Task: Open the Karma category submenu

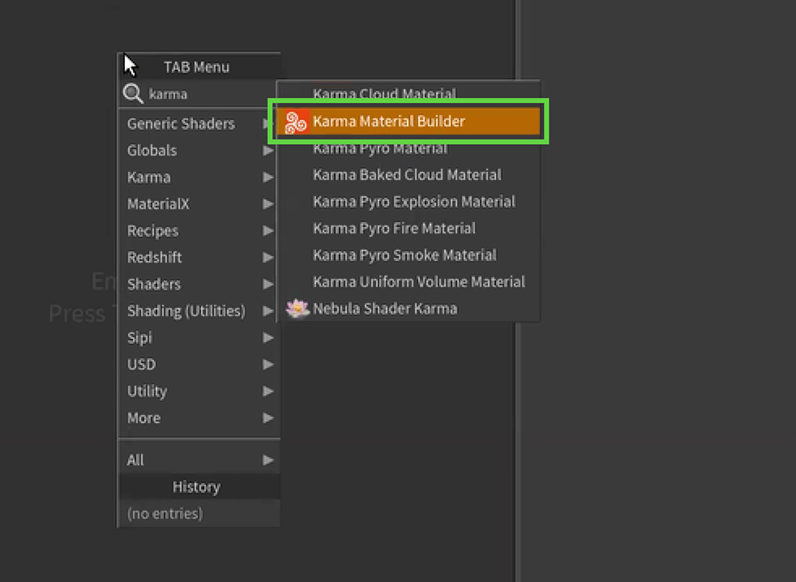Action: 149,178
